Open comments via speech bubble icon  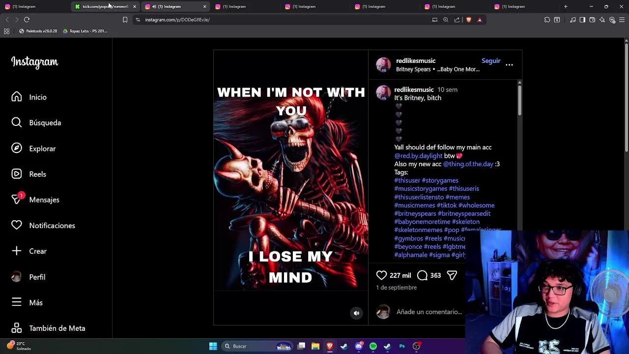(422, 275)
